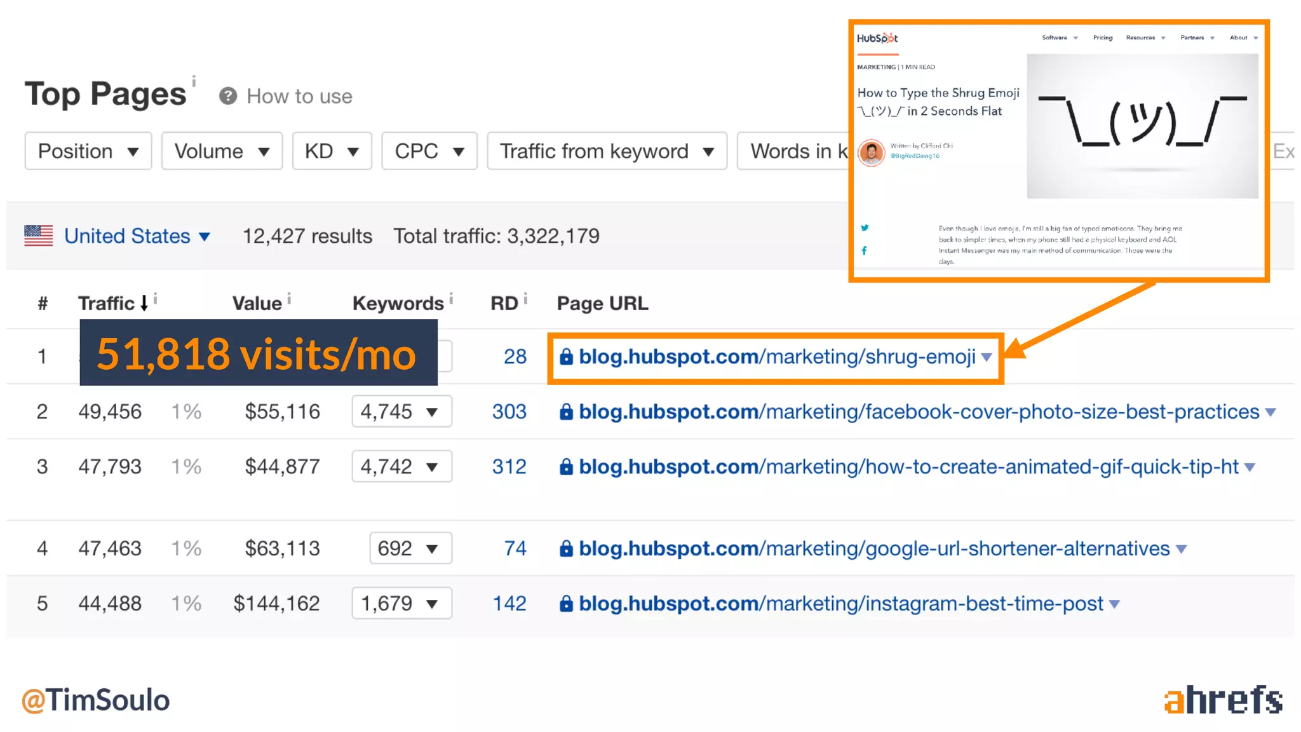Click lock icon on facebook-cover-photo row

pos(566,412)
